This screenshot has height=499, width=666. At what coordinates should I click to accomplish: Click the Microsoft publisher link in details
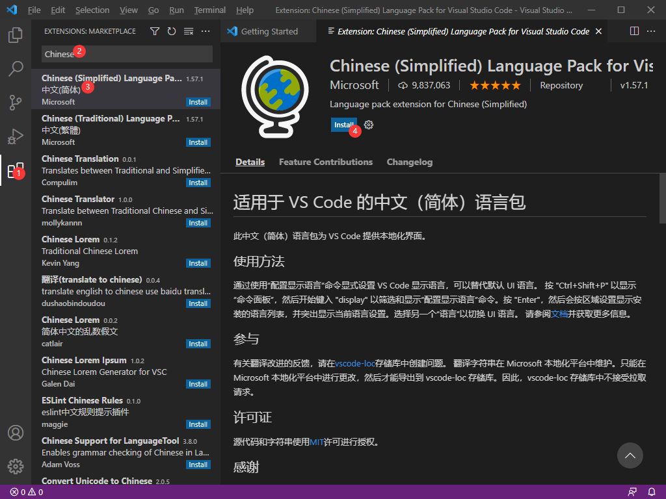point(354,85)
